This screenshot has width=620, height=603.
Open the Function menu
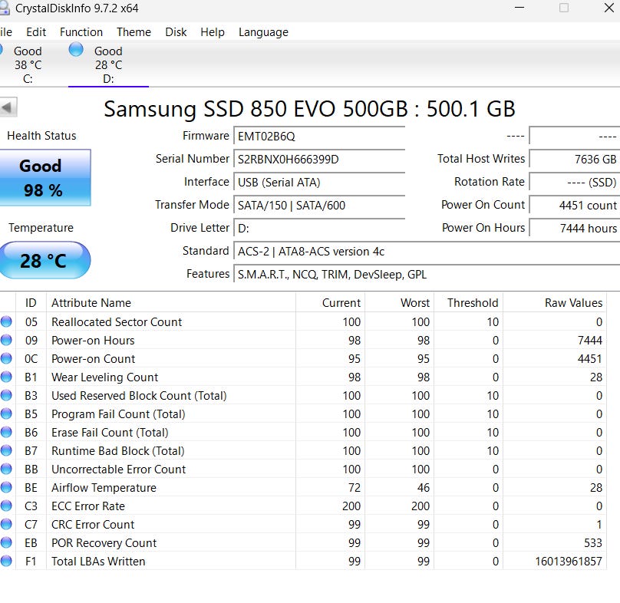81,32
